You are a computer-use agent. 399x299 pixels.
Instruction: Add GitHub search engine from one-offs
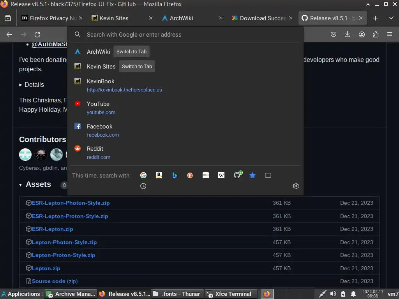(238, 175)
